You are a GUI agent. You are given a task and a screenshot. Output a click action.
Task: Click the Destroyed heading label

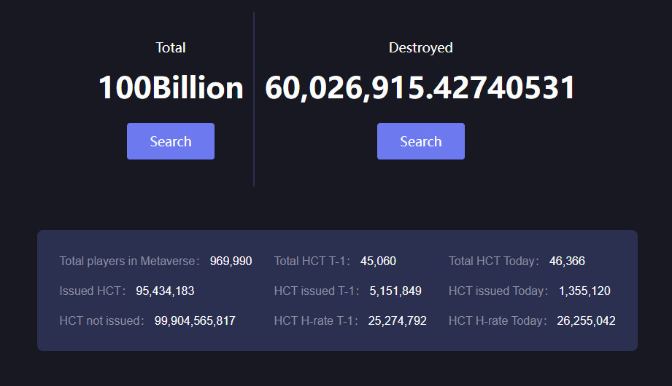(x=421, y=47)
